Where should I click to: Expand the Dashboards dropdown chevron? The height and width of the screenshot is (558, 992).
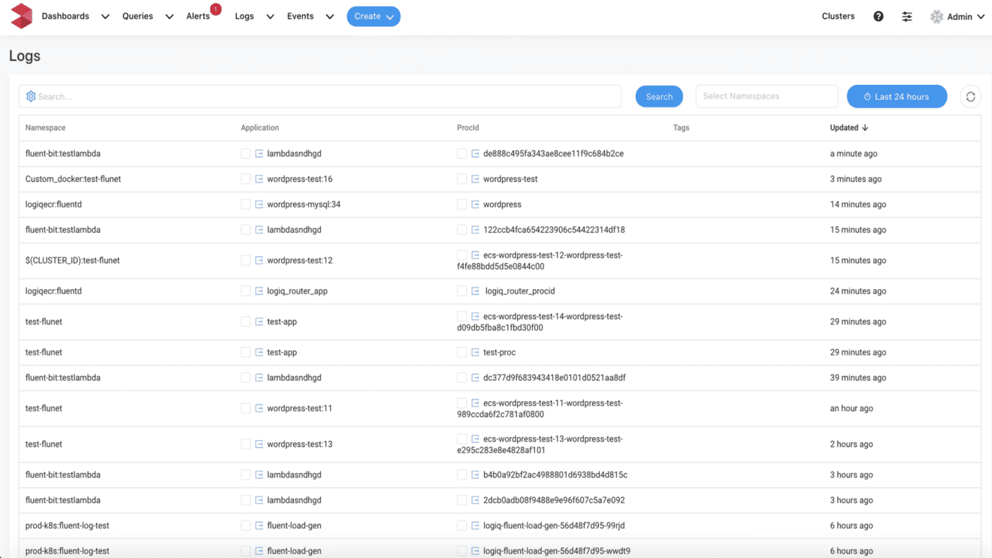click(105, 17)
